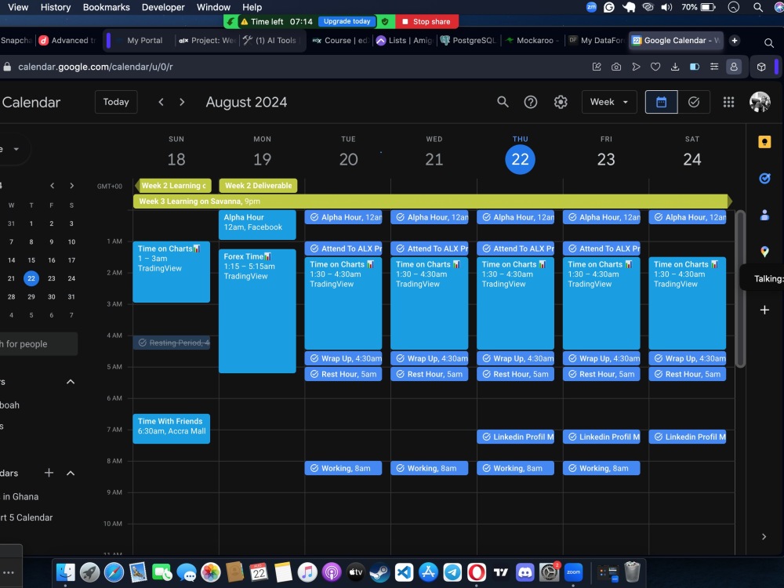Add other calendar plus icon
Screen dimensions: 784x588
point(49,473)
